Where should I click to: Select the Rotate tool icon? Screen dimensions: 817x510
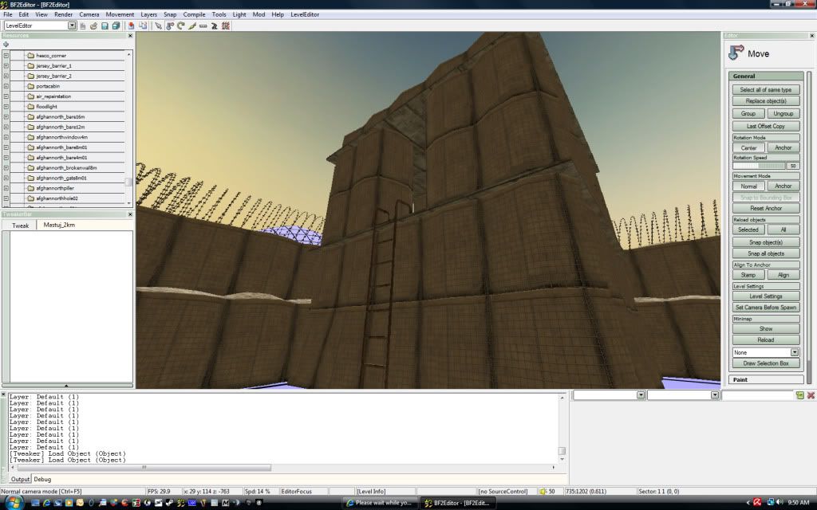181,26
